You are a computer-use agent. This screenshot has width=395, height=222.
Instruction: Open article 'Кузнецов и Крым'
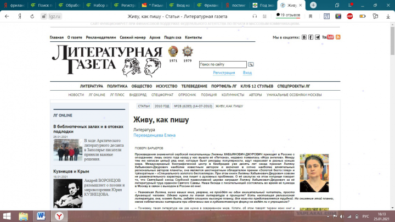(71, 171)
